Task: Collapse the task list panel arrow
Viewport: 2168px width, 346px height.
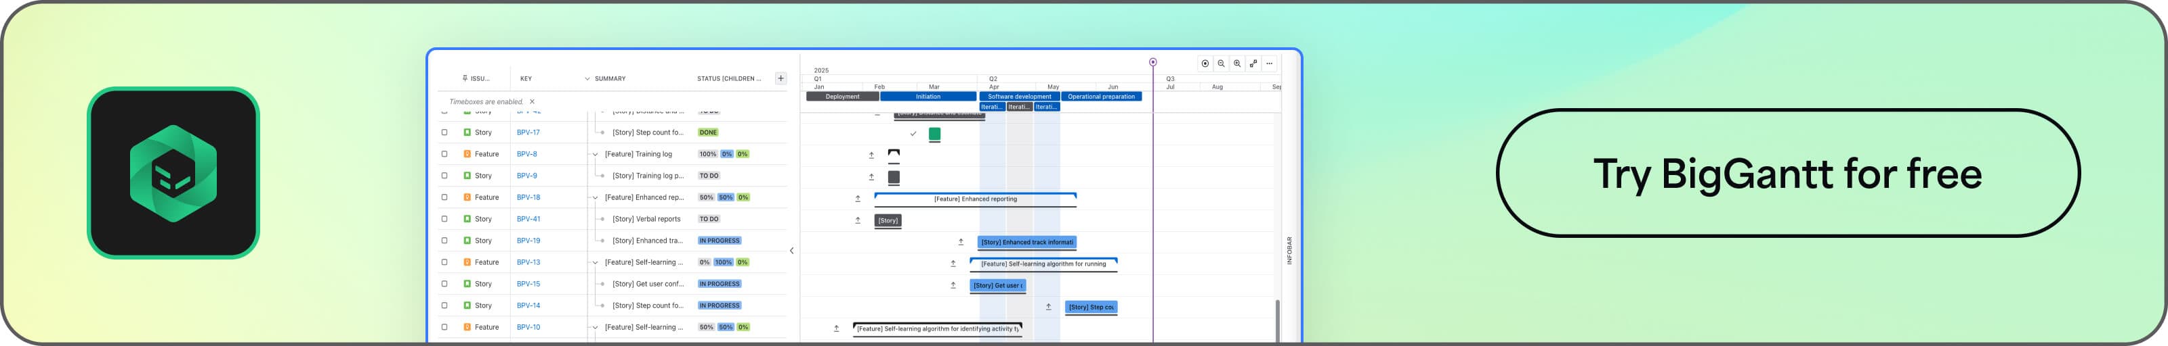Action: (x=792, y=250)
